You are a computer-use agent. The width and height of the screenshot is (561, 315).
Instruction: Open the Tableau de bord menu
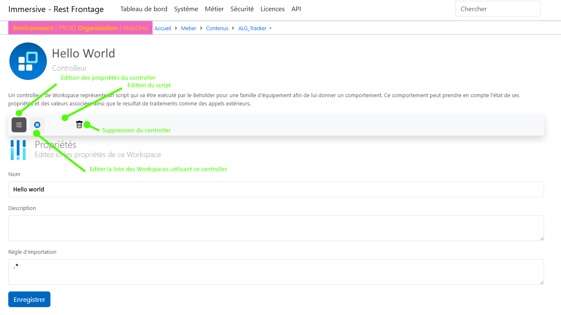pos(143,9)
